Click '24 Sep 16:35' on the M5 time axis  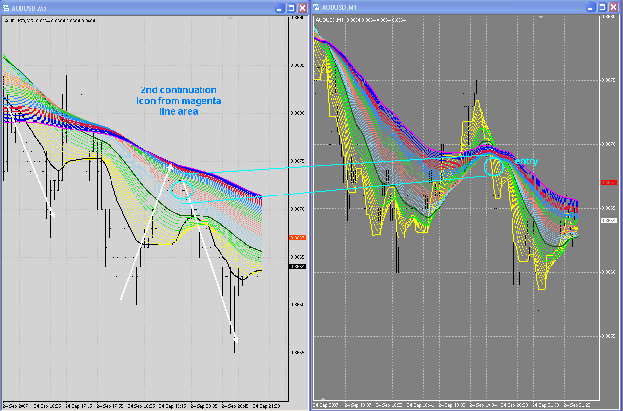click(47, 406)
